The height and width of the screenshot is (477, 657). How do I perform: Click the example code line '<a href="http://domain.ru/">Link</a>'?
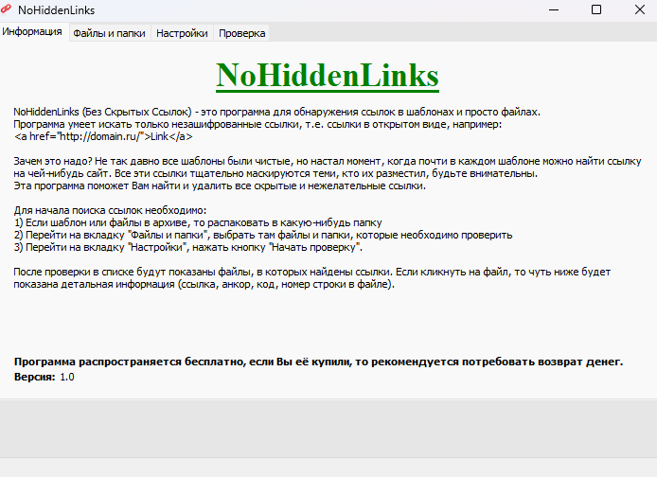[103, 136]
